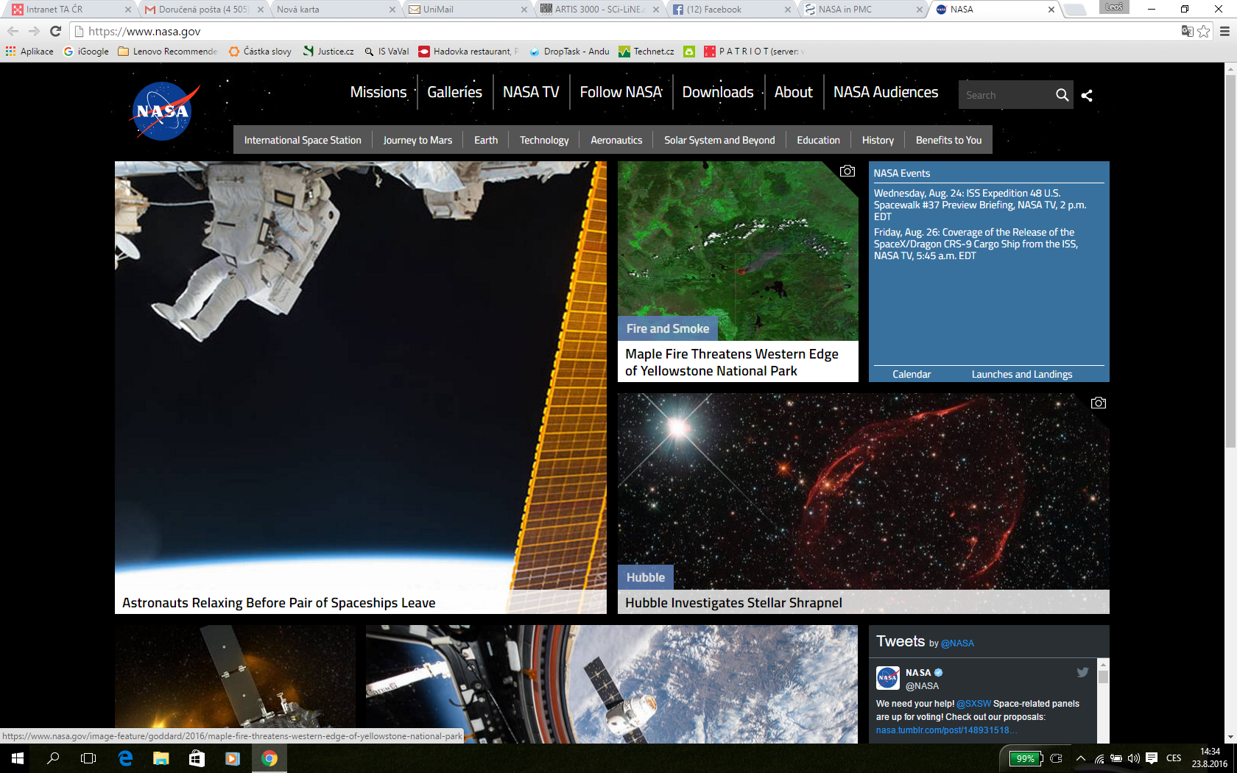
Task: Click the @NASA link beside Tweets
Action: tap(957, 643)
